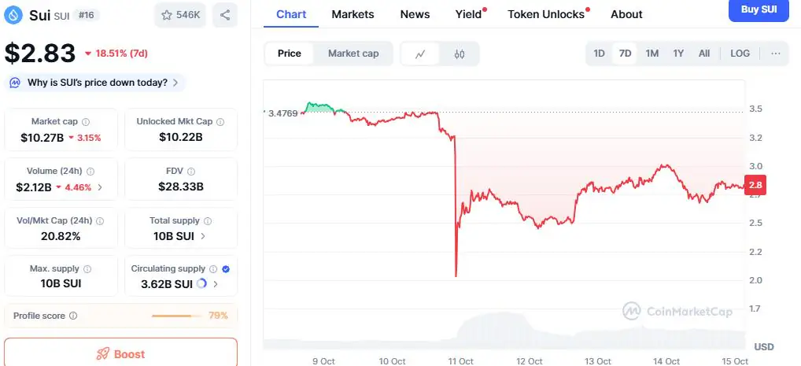This screenshot has width=801, height=366.
Task: Switch to candlestick chart icon
Action: tap(460, 54)
